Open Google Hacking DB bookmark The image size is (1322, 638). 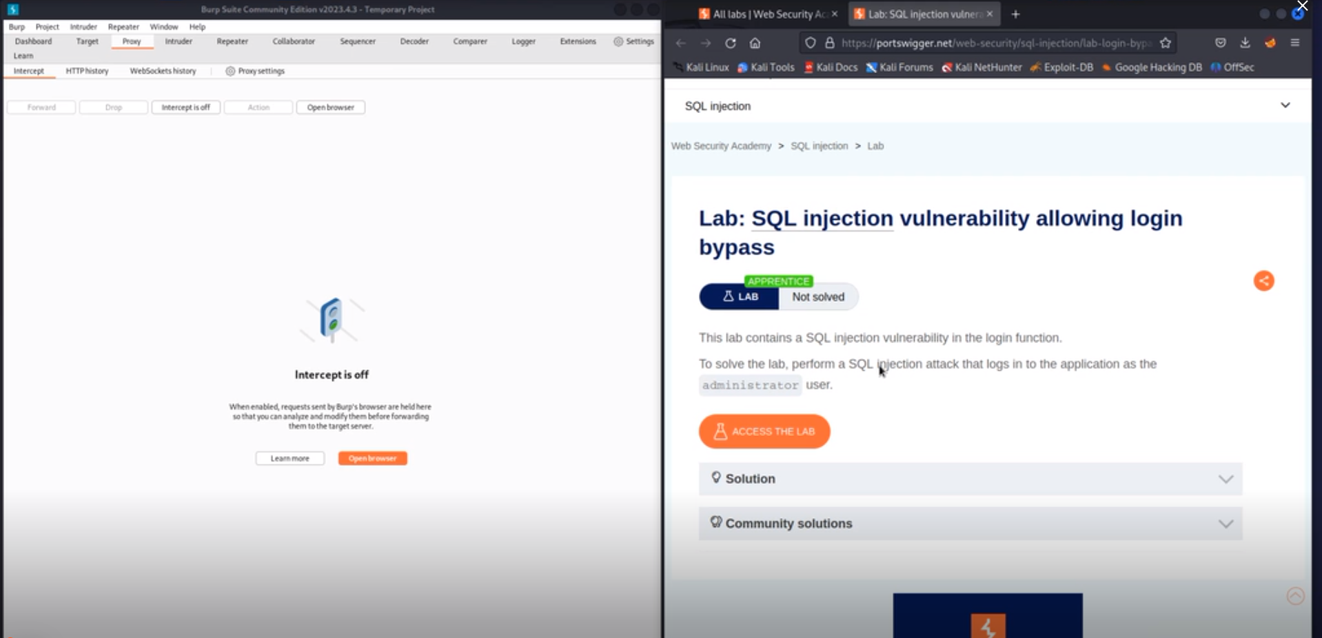pyautogui.click(x=1152, y=68)
